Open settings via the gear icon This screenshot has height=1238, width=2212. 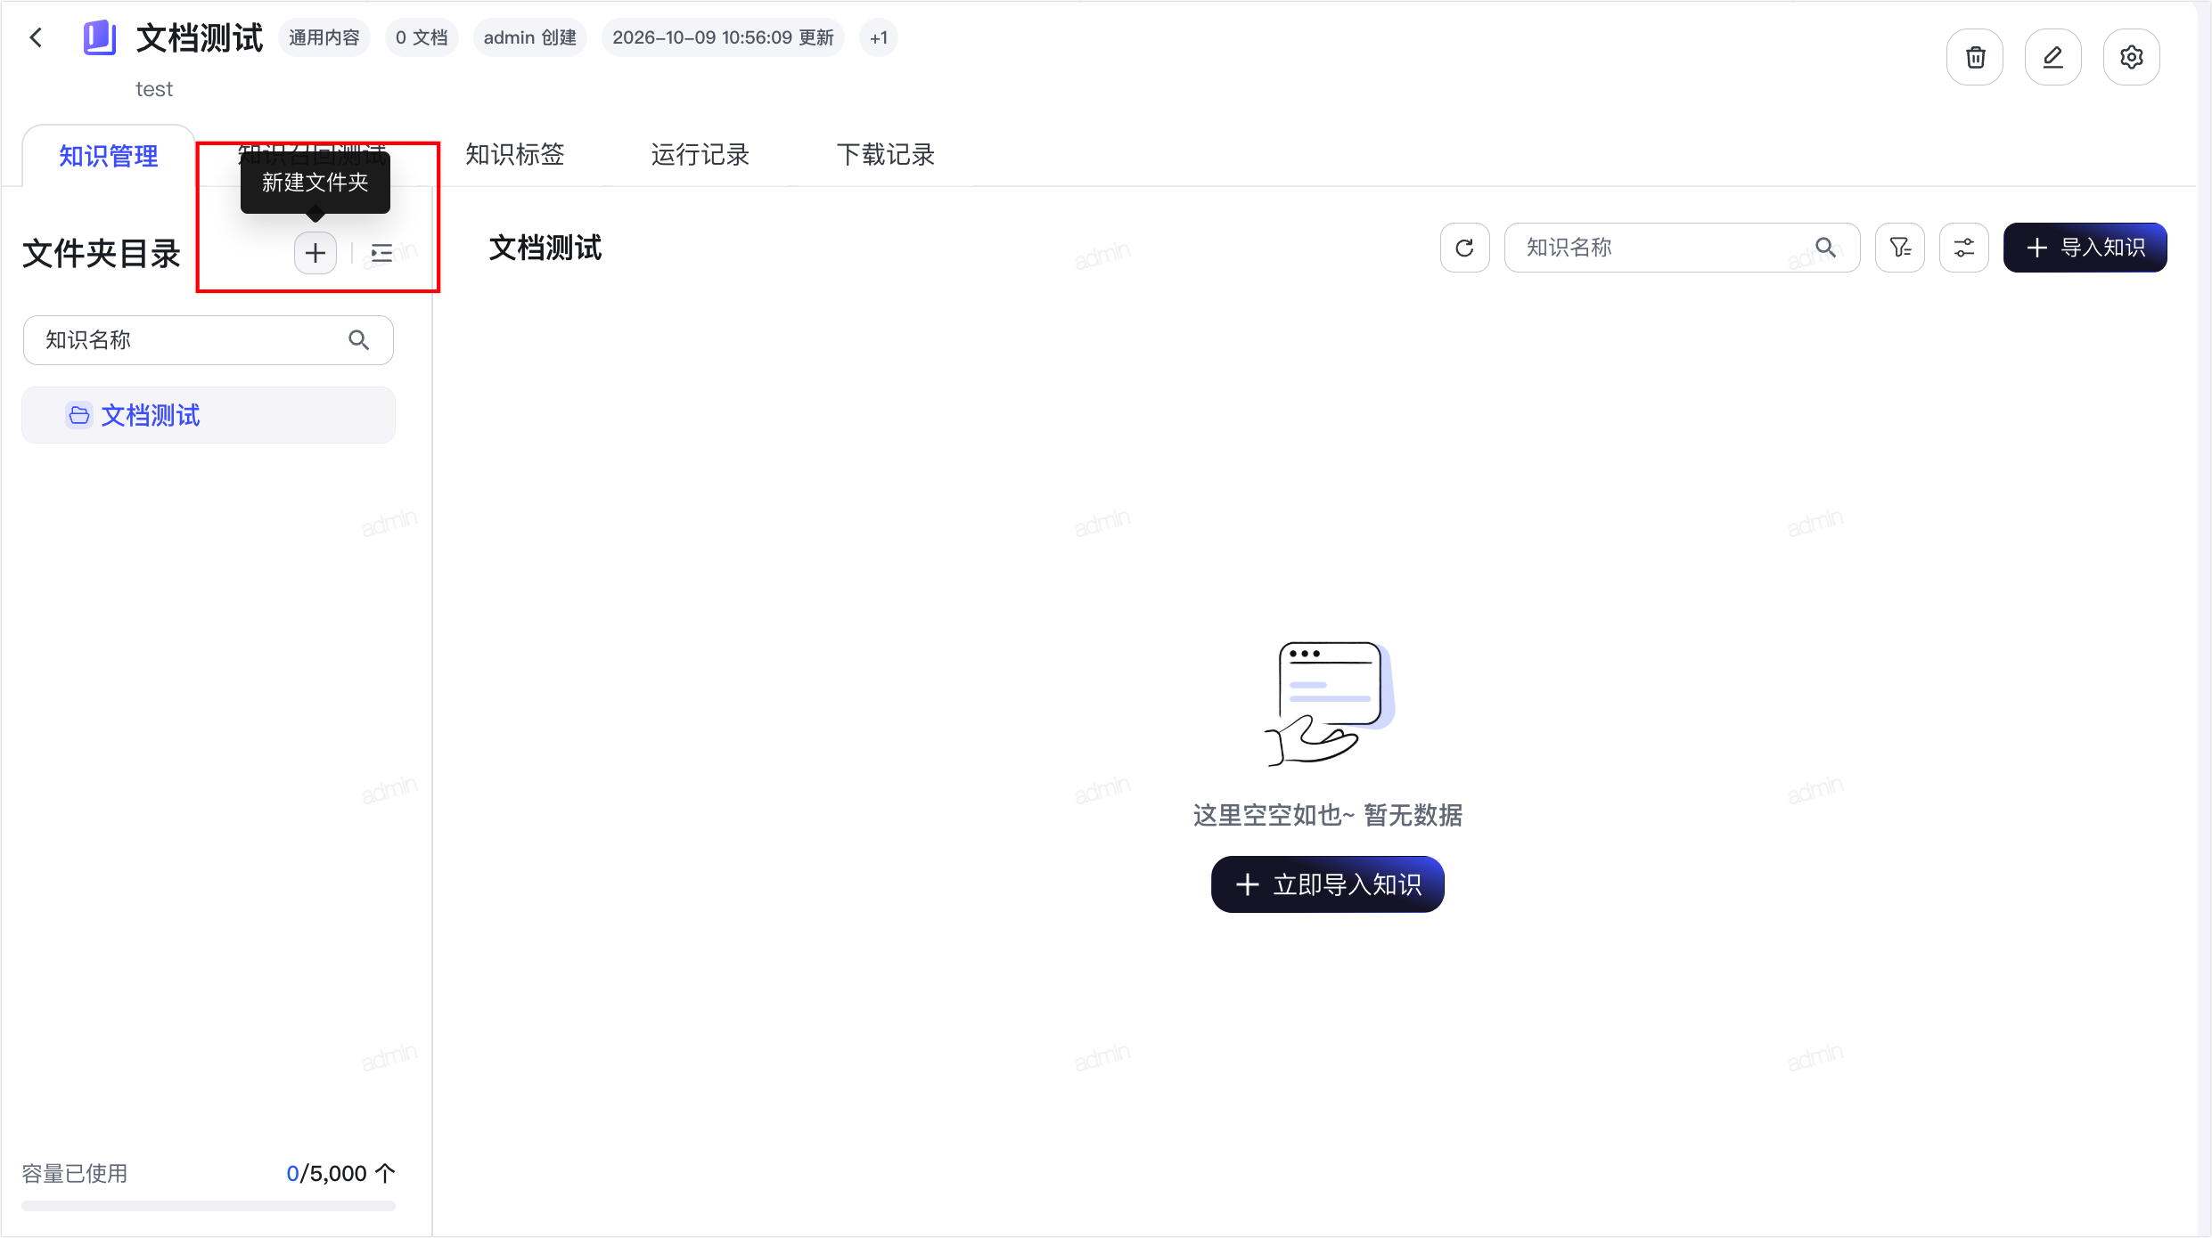(2132, 57)
